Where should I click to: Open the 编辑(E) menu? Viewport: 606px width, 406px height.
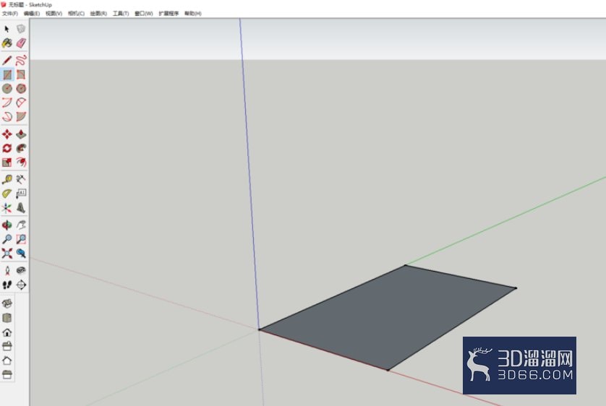click(32, 14)
